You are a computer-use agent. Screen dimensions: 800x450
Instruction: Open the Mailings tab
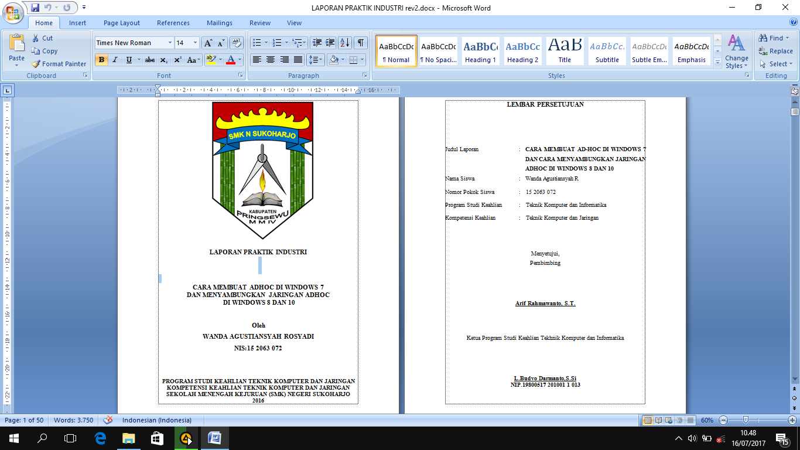click(220, 23)
